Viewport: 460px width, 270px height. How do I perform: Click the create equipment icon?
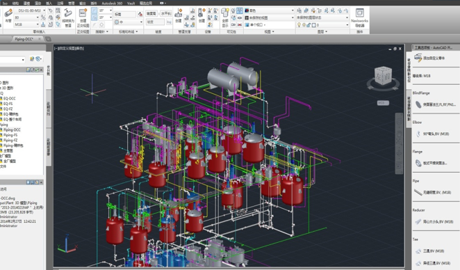(x=202, y=15)
